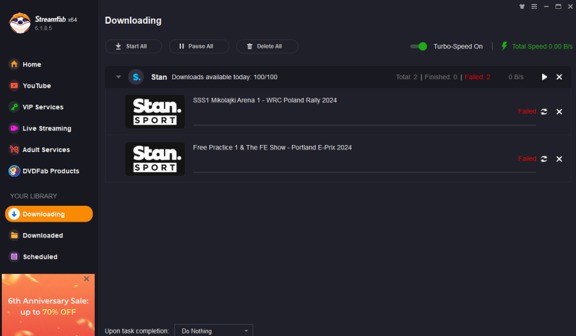Screen dimensions: 576x336
Task: Click the 'Total Speed 0.00 B/s' text
Action: [x=542, y=46]
